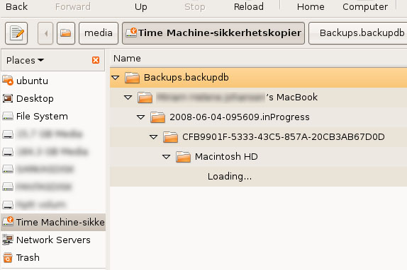This screenshot has height=270, width=407.
Task: Close the Places side pane
Action: tap(96, 60)
